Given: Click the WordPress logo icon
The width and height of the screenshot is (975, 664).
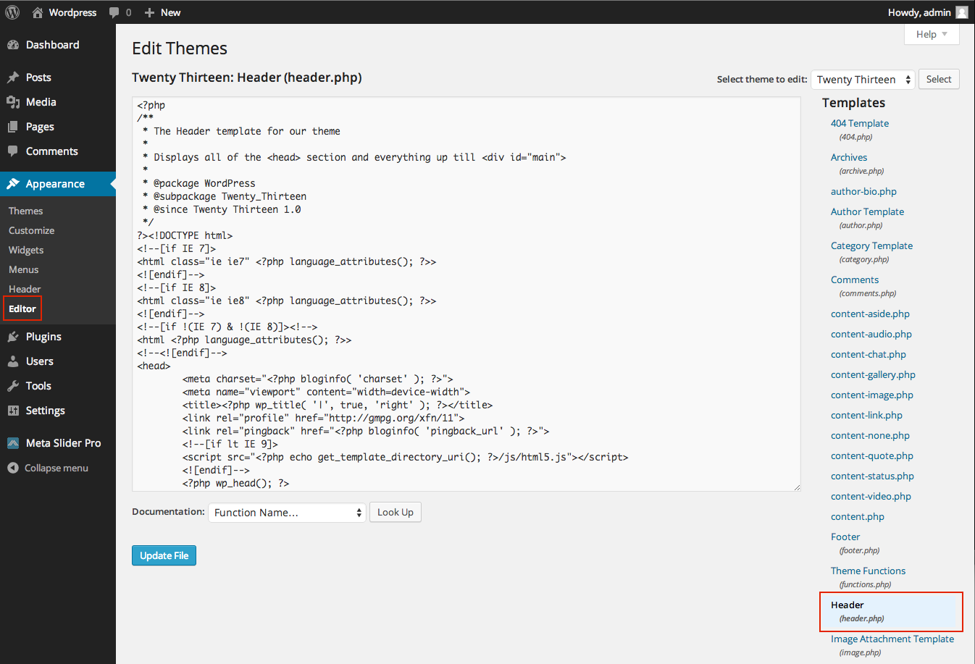Looking at the screenshot, I should [x=12, y=12].
